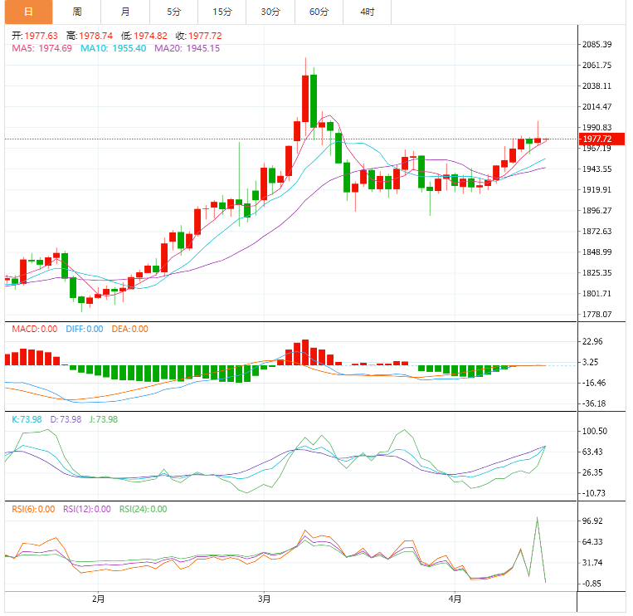Click the DIFF:0.00 indicator label
This screenshot has height=616, width=633.
[85, 330]
